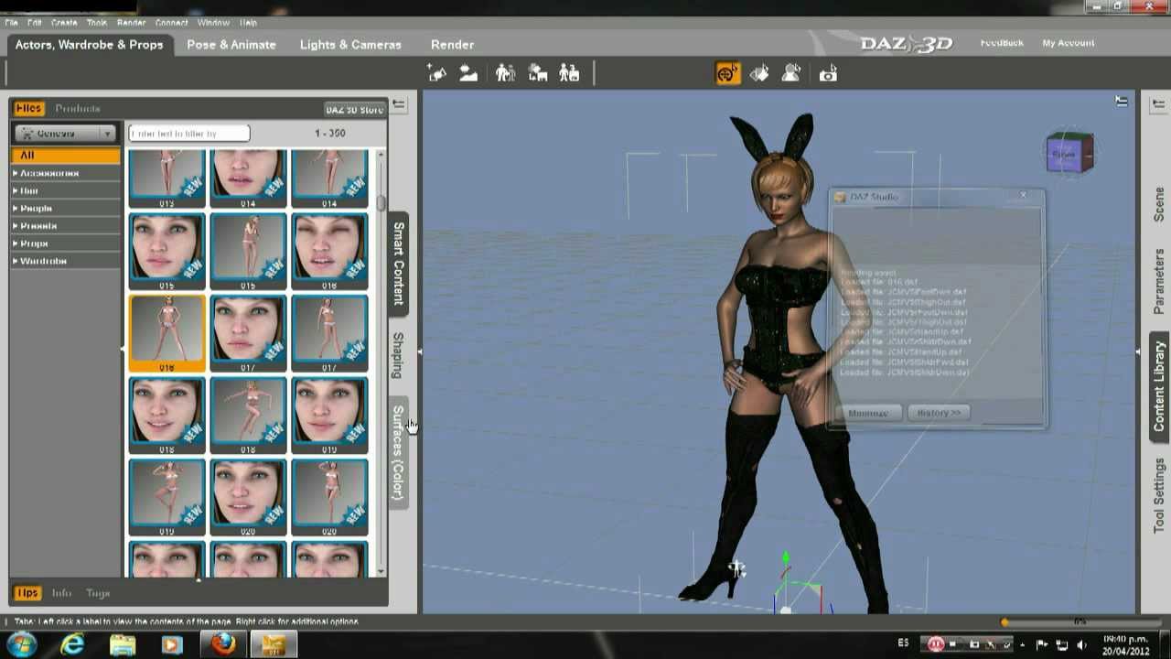The width and height of the screenshot is (1171, 659).
Task: Click the paint bucket surface tool icon
Action: [759, 73]
